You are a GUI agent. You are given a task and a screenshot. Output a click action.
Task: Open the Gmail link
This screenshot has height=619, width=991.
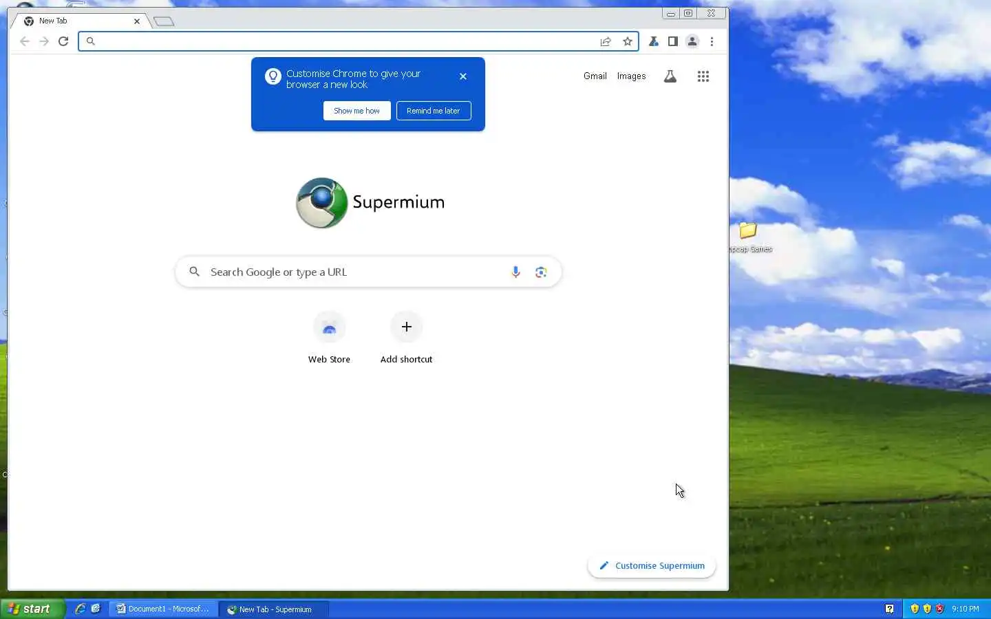point(595,76)
